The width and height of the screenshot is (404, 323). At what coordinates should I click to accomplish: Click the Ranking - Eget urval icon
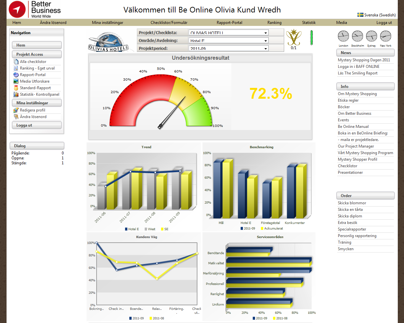tap(16, 68)
